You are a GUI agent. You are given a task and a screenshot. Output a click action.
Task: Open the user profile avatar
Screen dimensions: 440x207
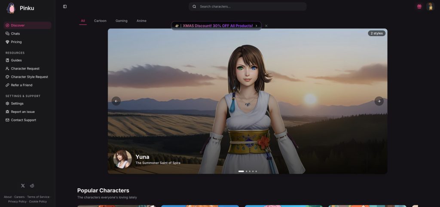pos(430,6)
